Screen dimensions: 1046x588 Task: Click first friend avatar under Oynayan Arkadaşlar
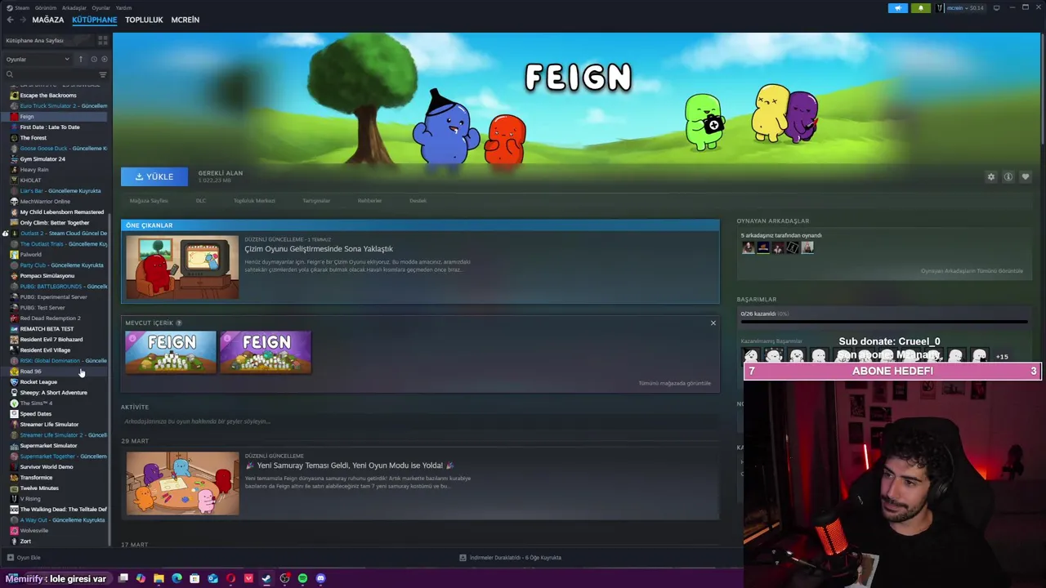[x=748, y=248]
